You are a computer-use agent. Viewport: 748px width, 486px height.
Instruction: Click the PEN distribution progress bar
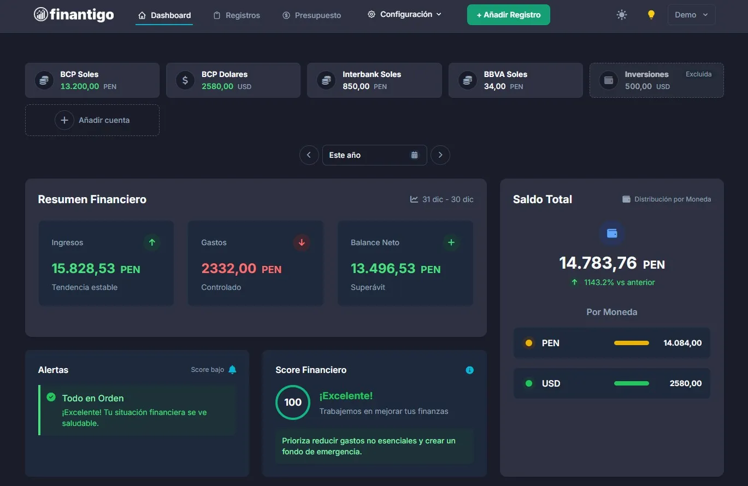631,343
